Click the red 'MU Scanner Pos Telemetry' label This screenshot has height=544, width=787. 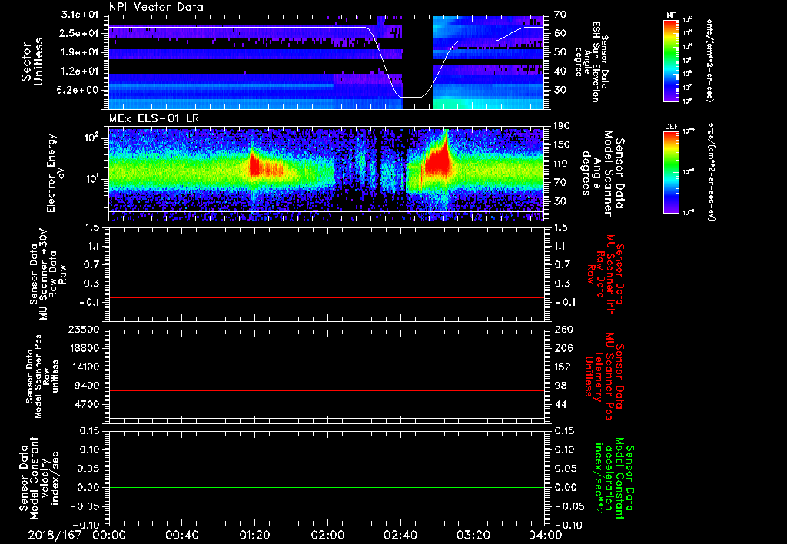[x=605, y=376]
